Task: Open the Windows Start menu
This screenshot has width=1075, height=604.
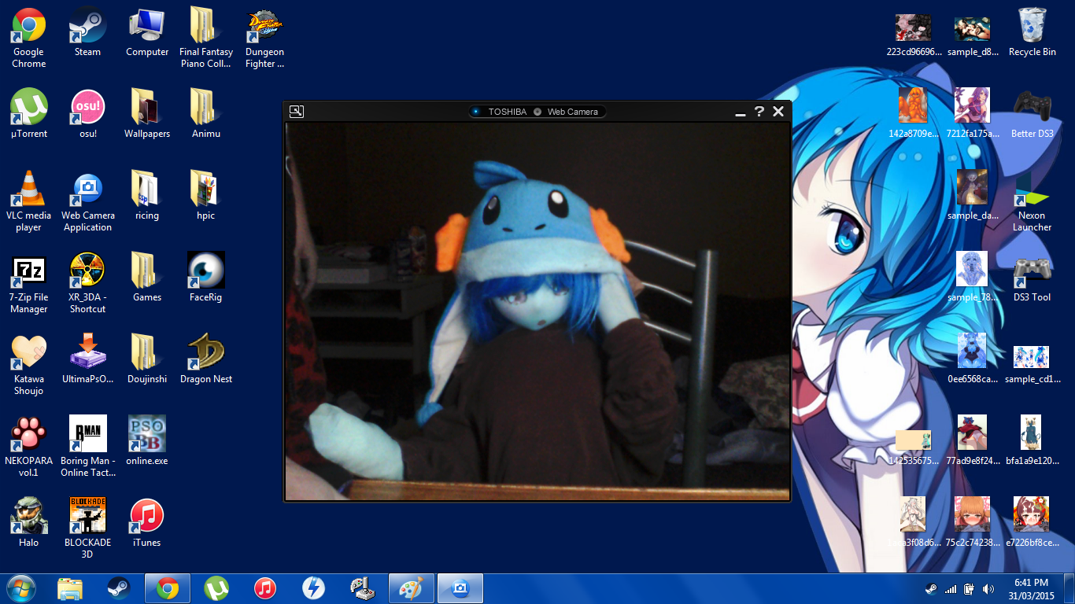Action: (21, 588)
